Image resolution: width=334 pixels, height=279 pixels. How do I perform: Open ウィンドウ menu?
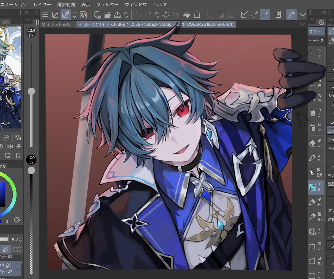(136, 4)
